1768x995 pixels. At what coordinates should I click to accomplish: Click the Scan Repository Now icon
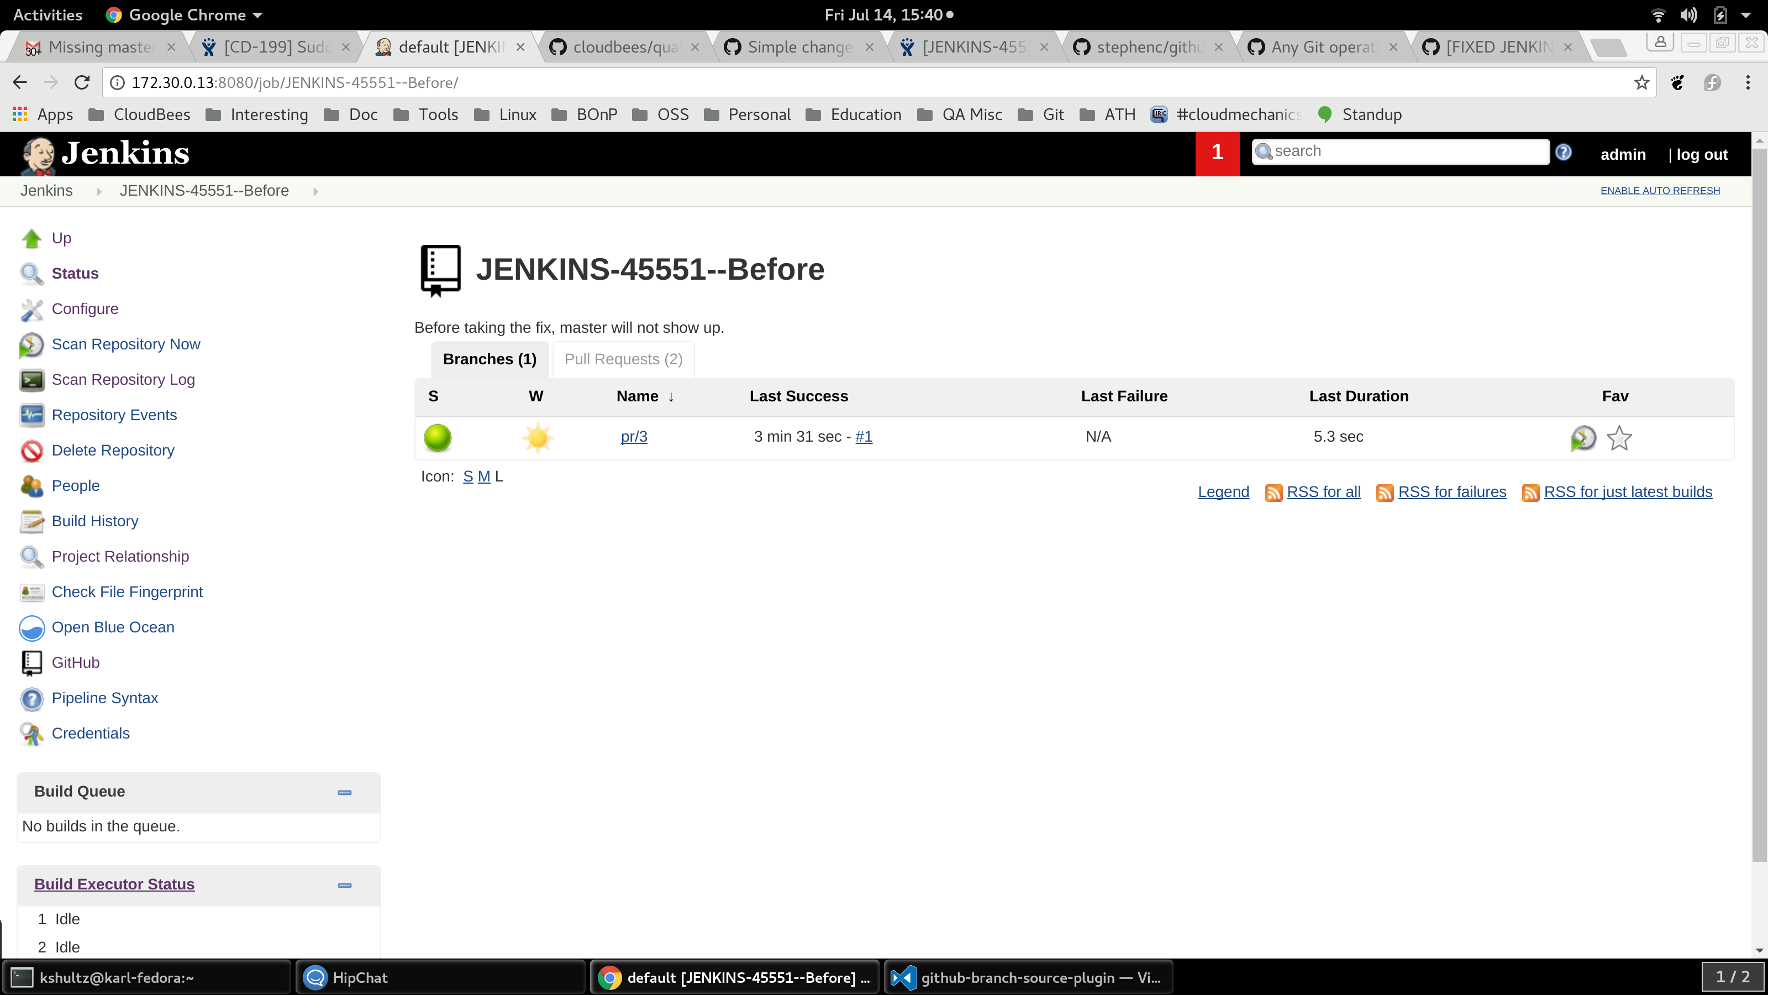click(x=31, y=345)
